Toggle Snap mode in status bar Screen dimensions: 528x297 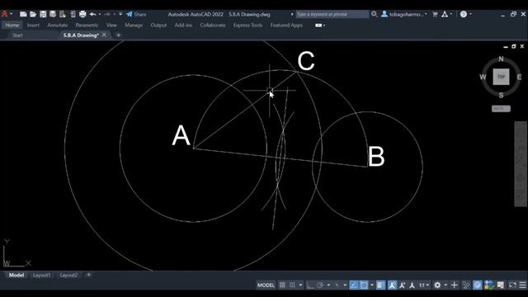292,285
